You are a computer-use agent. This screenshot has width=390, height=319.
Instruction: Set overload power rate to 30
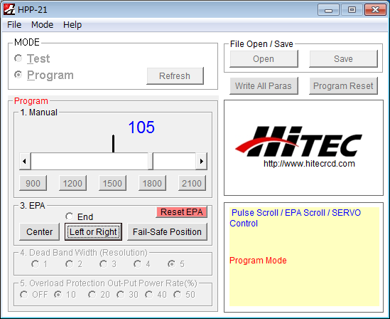point(120,295)
